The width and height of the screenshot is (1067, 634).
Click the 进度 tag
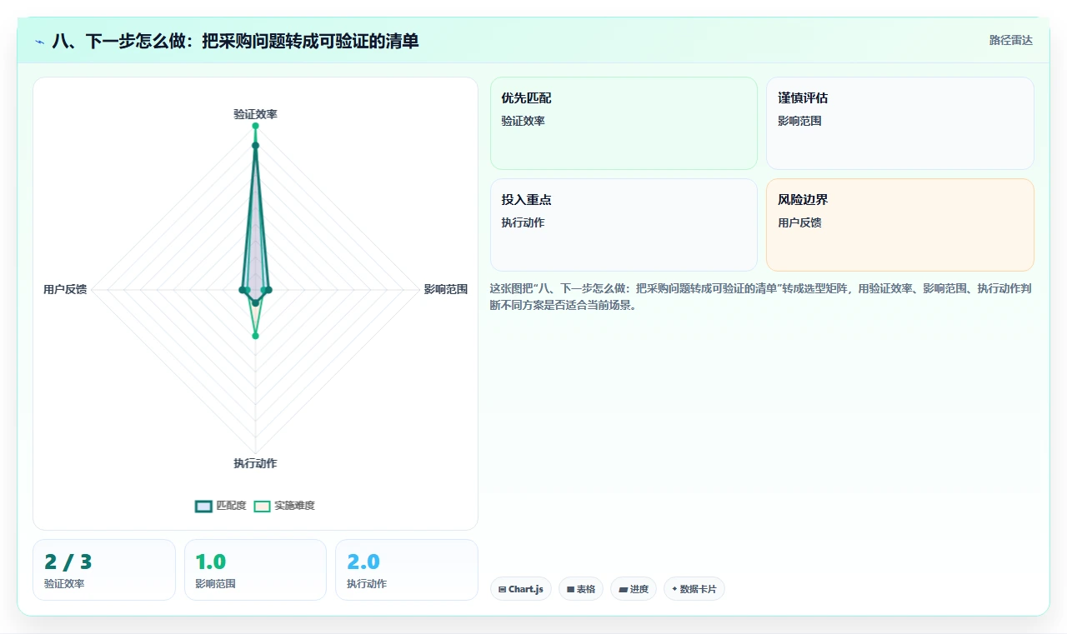point(634,589)
